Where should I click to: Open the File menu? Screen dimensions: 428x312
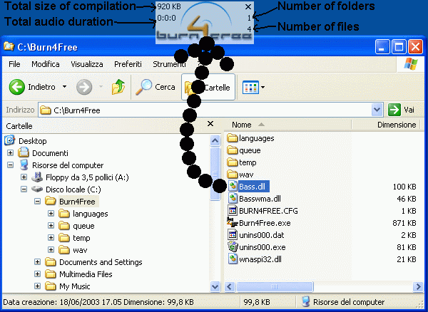pyautogui.click(x=14, y=64)
